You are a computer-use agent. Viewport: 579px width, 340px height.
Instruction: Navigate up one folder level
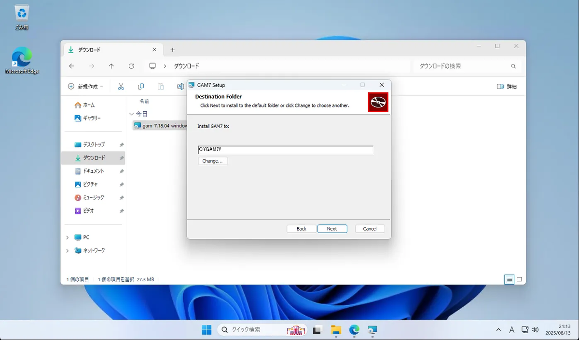[x=111, y=66]
